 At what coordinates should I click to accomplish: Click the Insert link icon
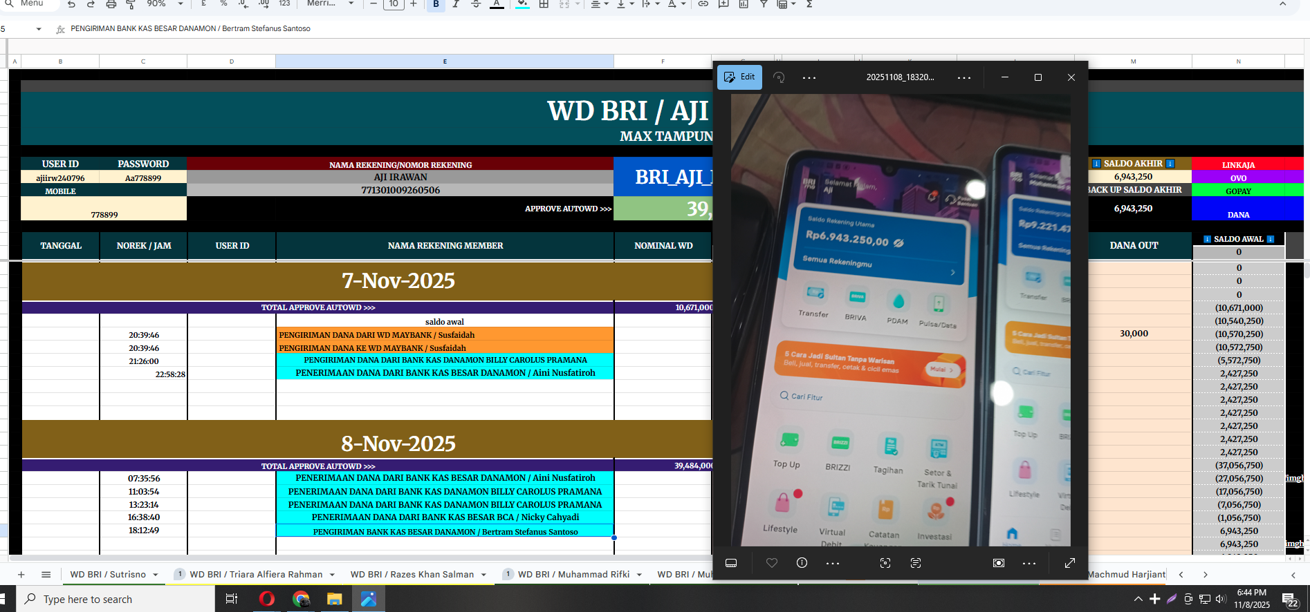tap(703, 4)
